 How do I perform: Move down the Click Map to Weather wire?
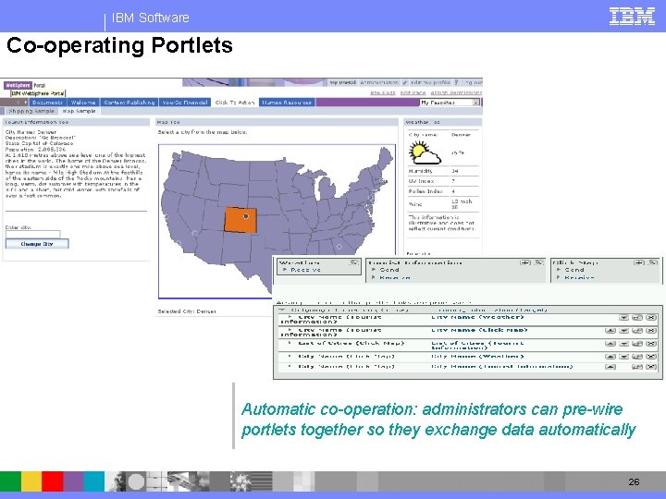tap(623, 357)
